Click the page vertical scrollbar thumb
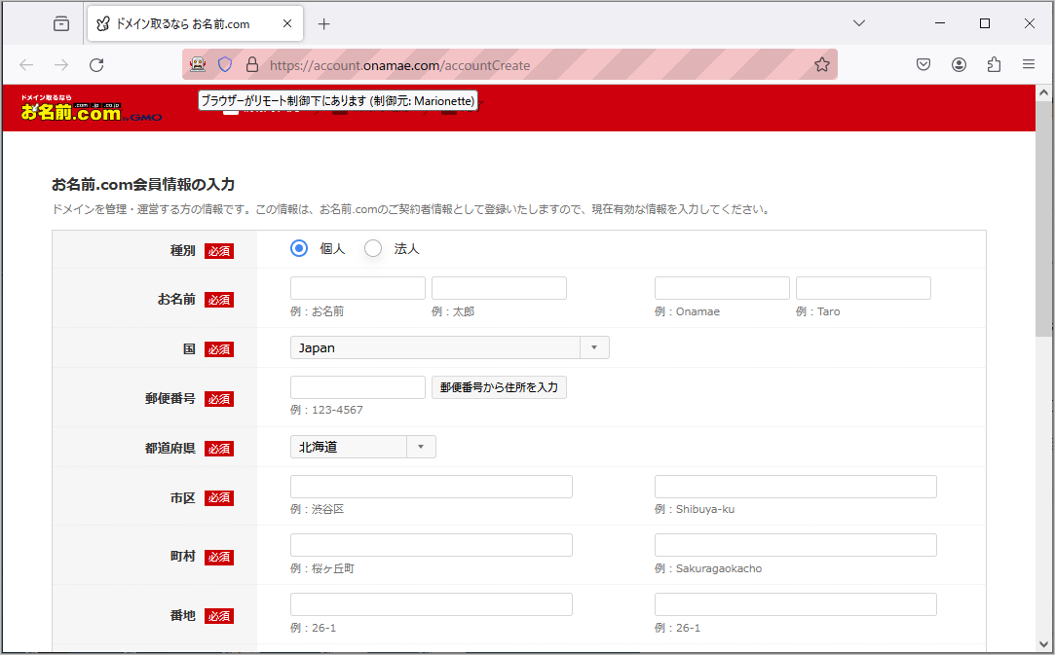Image resolution: width=1055 pixels, height=655 pixels. [1043, 219]
